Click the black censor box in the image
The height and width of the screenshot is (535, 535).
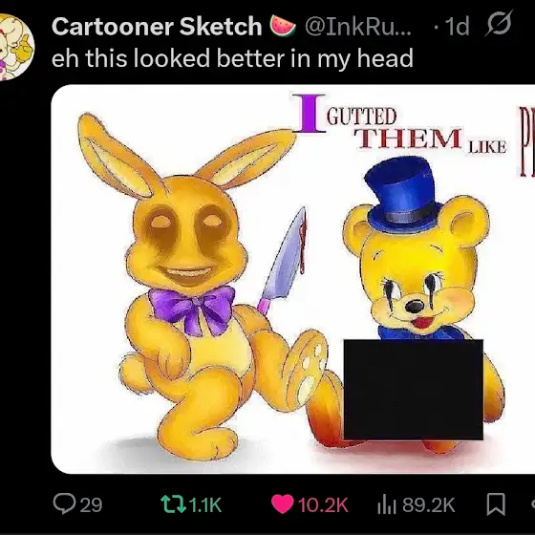413,390
